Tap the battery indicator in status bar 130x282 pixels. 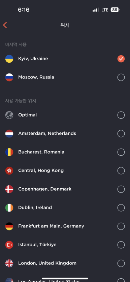pos(115,10)
